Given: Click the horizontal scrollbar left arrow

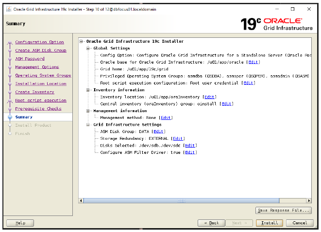Looking at the screenshot, I should point(81,201).
